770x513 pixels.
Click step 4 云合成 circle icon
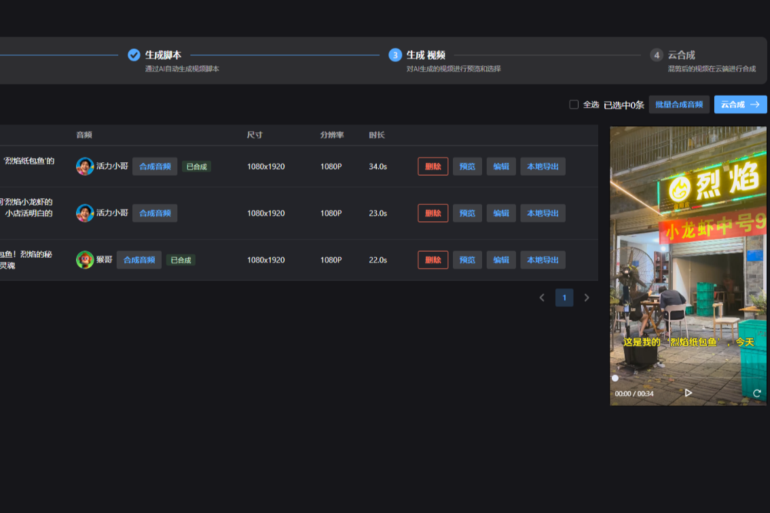(x=656, y=55)
